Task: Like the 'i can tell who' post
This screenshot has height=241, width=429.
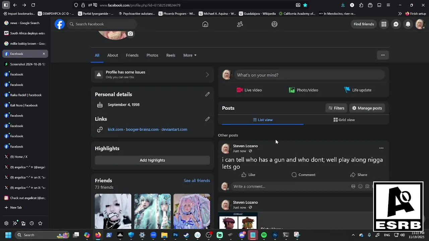Action: point(248,175)
